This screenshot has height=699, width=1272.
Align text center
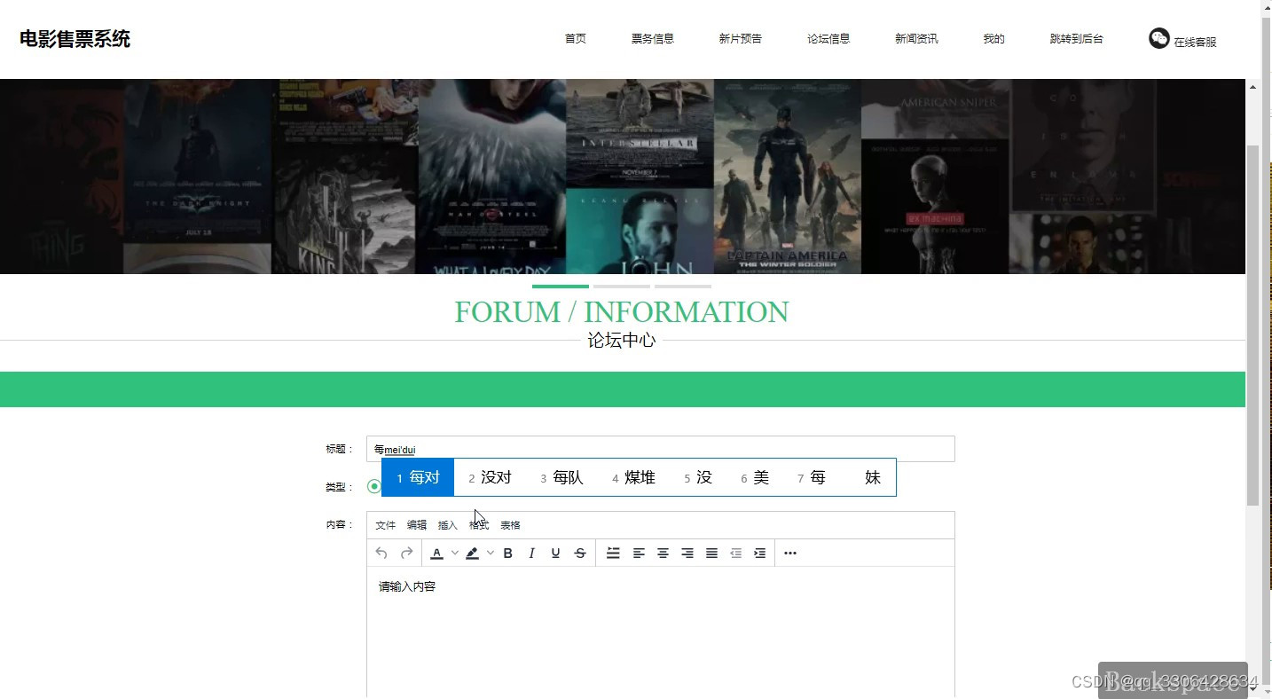(663, 553)
